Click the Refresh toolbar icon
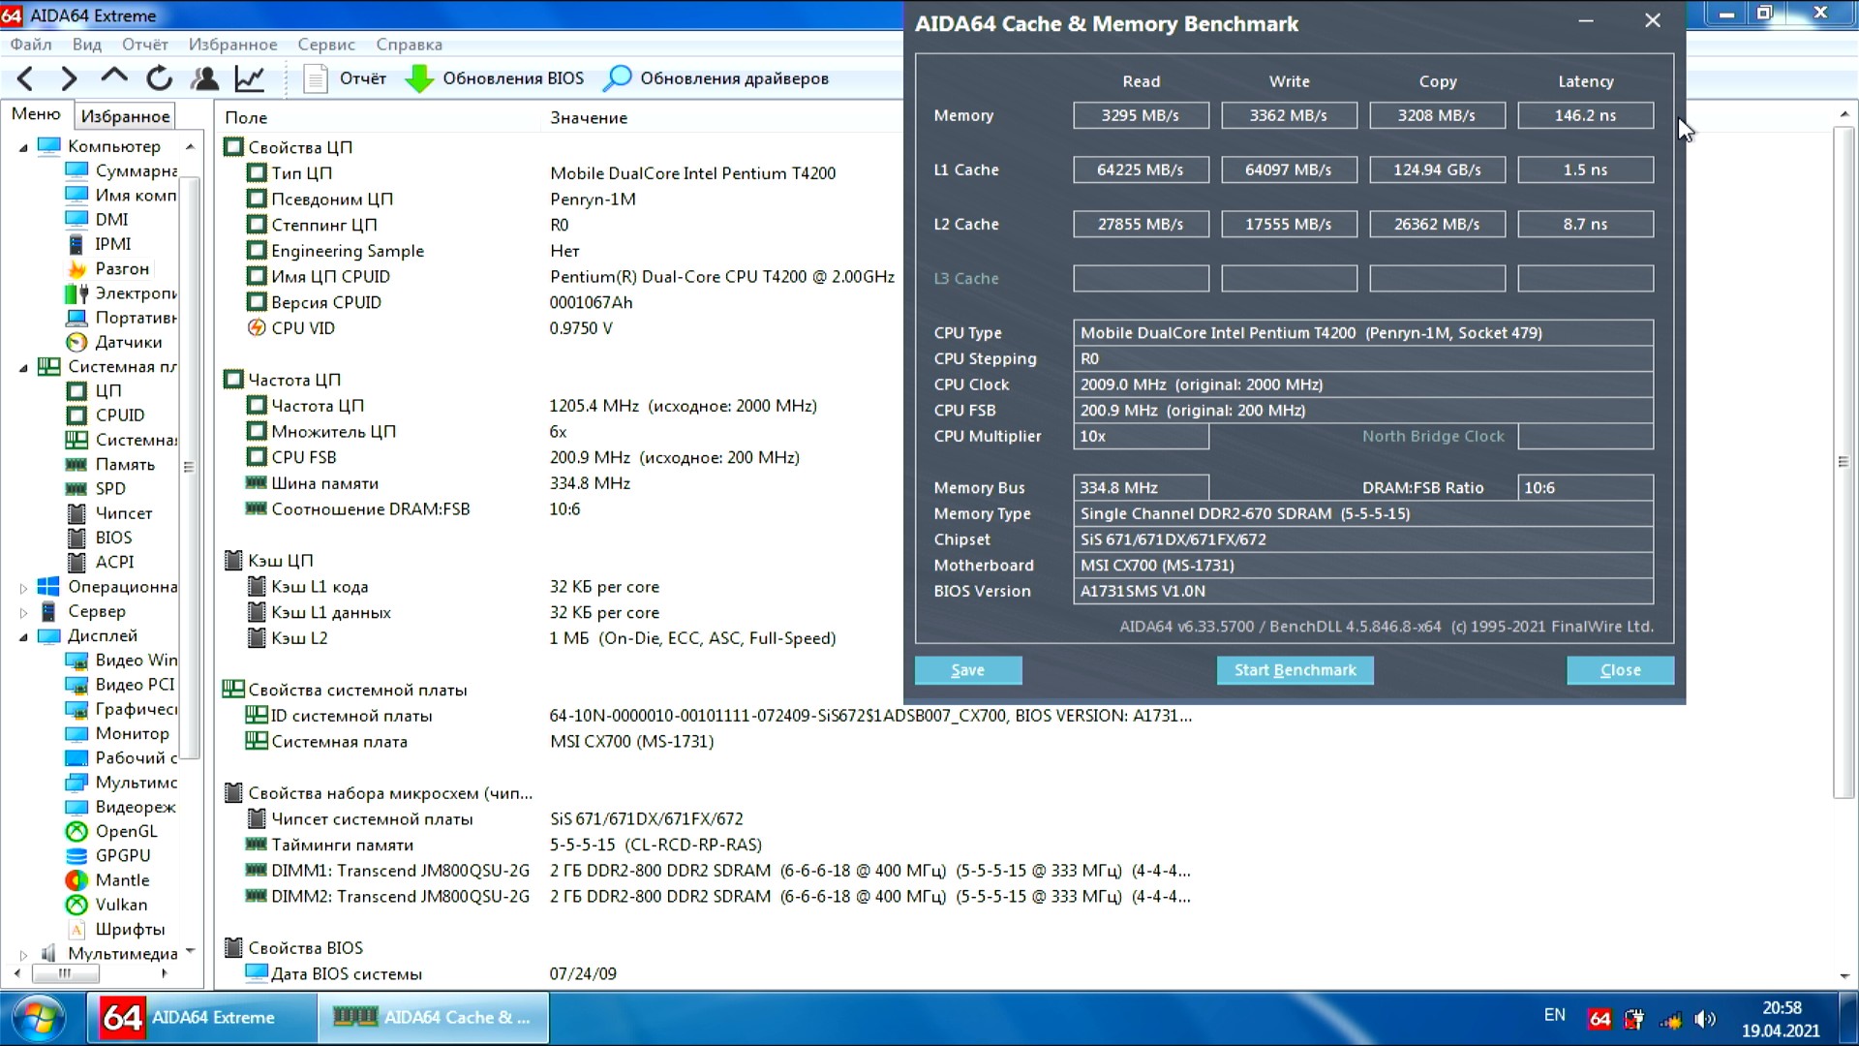Image resolution: width=1859 pixels, height=1046 pixels. tap(160, 78)
